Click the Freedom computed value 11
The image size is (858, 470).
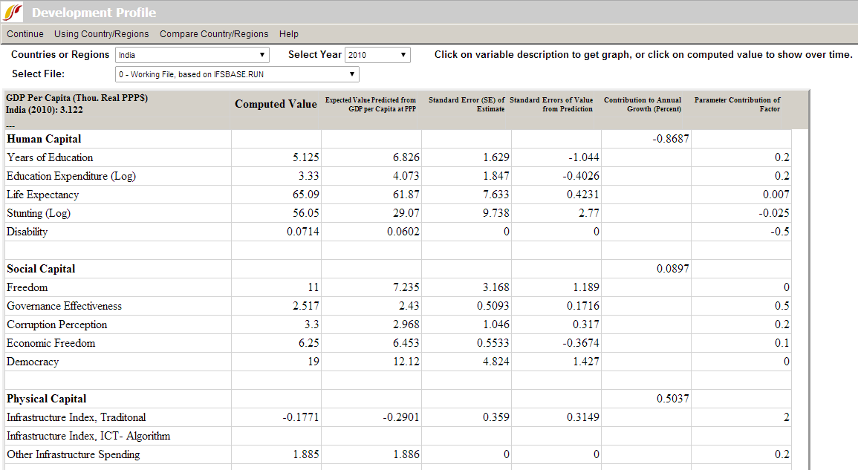pyautogui.click(x=313, y=287)
